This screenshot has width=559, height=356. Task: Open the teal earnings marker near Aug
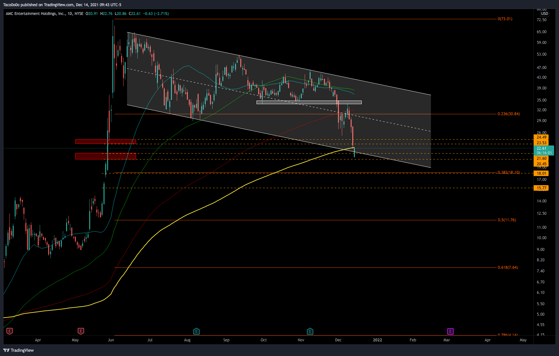(x=196, y=331)
